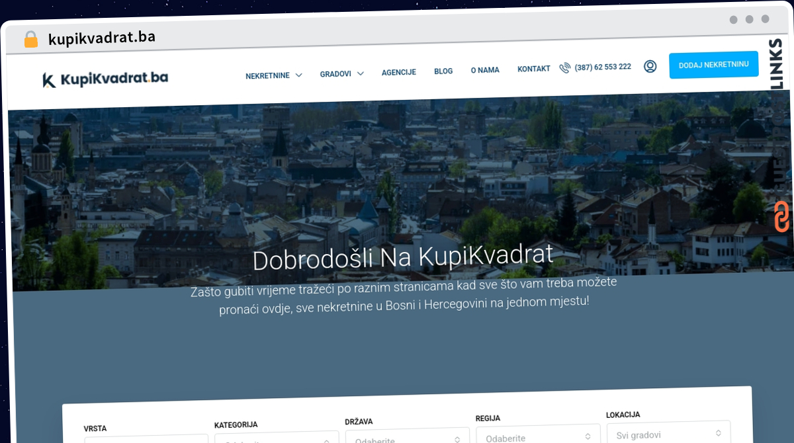794x443 pixels.
Task: Open the Regija dropdown
Action: (537, 434)
